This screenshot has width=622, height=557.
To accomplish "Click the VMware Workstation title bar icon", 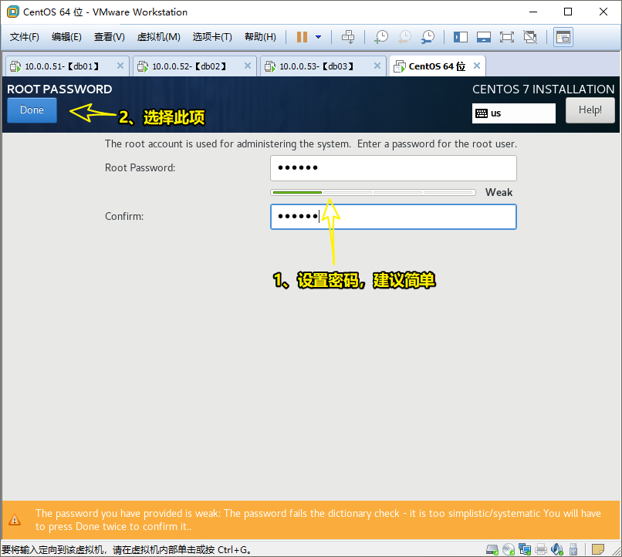I will [x=12, y=12].
